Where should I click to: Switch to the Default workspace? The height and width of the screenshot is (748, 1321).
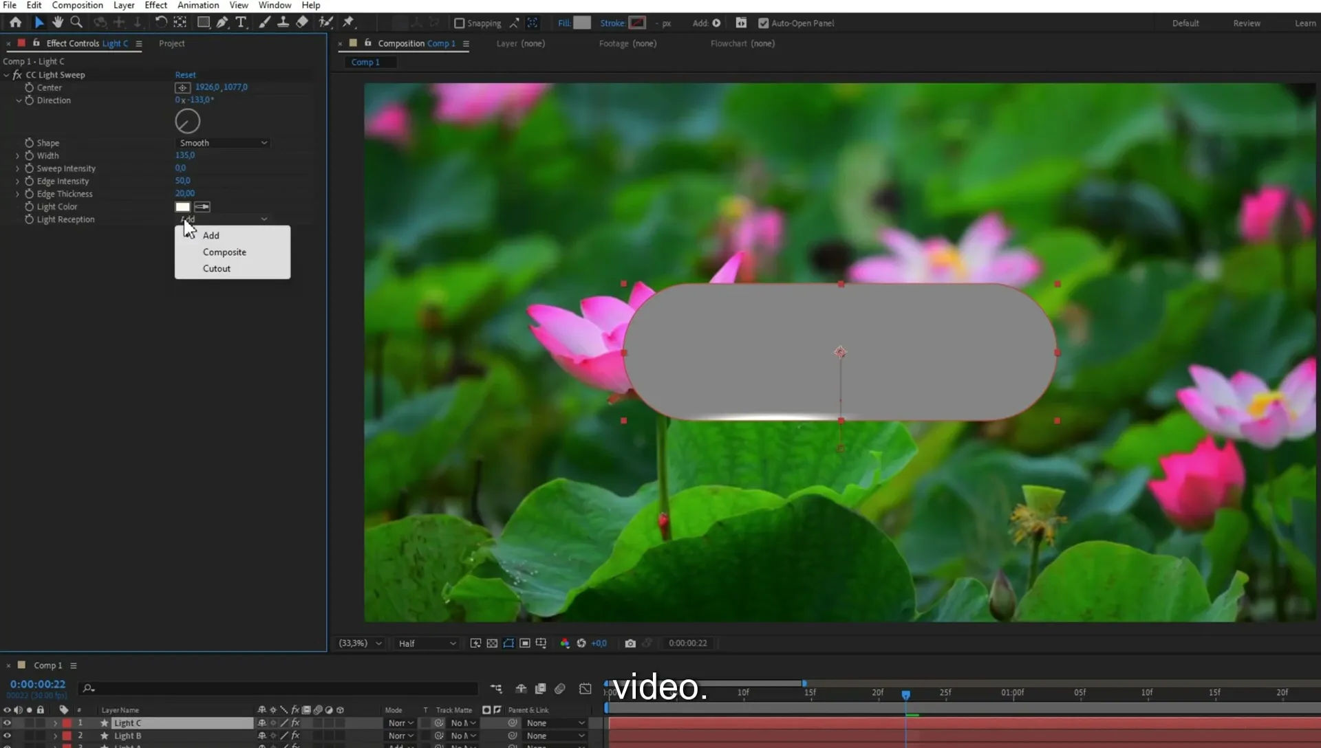point(1185,23)
